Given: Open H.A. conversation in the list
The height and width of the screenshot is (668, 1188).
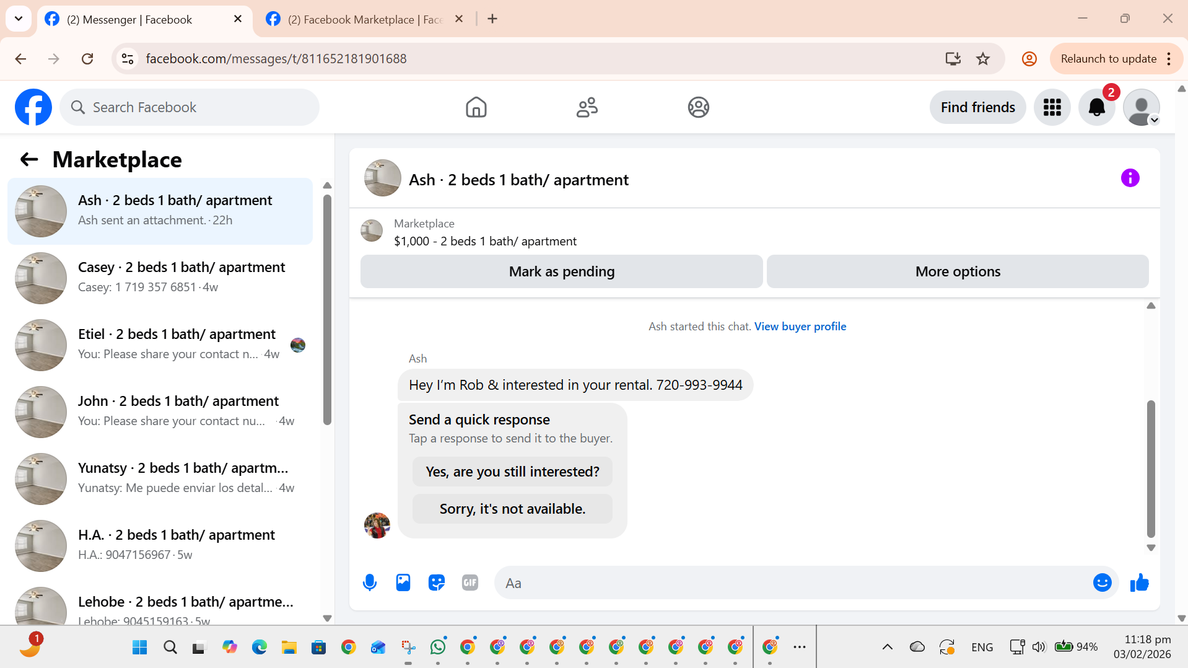Looking at the screenshot, I should [160, 545].
